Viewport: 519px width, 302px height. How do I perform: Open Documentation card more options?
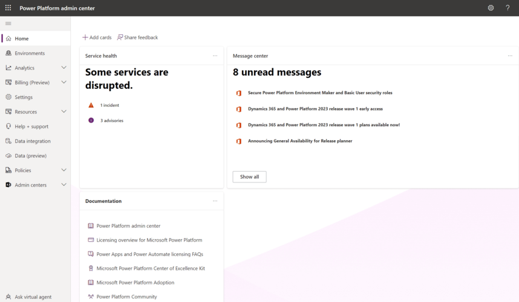coord(215,201)
